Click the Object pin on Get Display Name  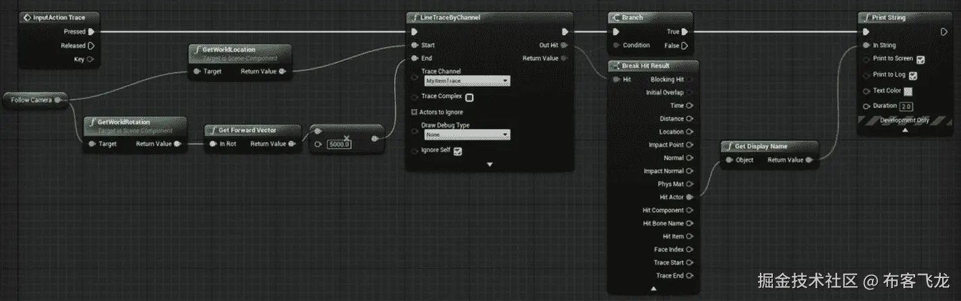(729, 160)
